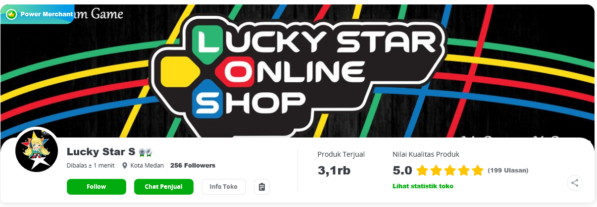Click the Power Merchant crown icon
This screenshot has width=597, height=207.
tap(12, 14)
